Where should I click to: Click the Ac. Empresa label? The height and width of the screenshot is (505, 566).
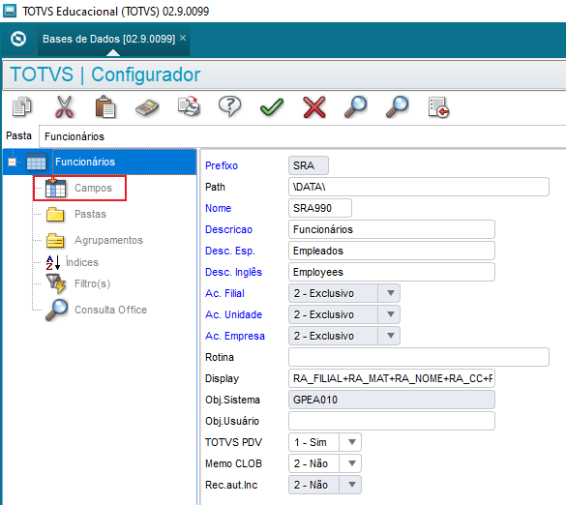pos(235,336)
